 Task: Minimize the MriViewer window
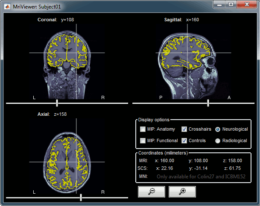(x=219, y=5)
